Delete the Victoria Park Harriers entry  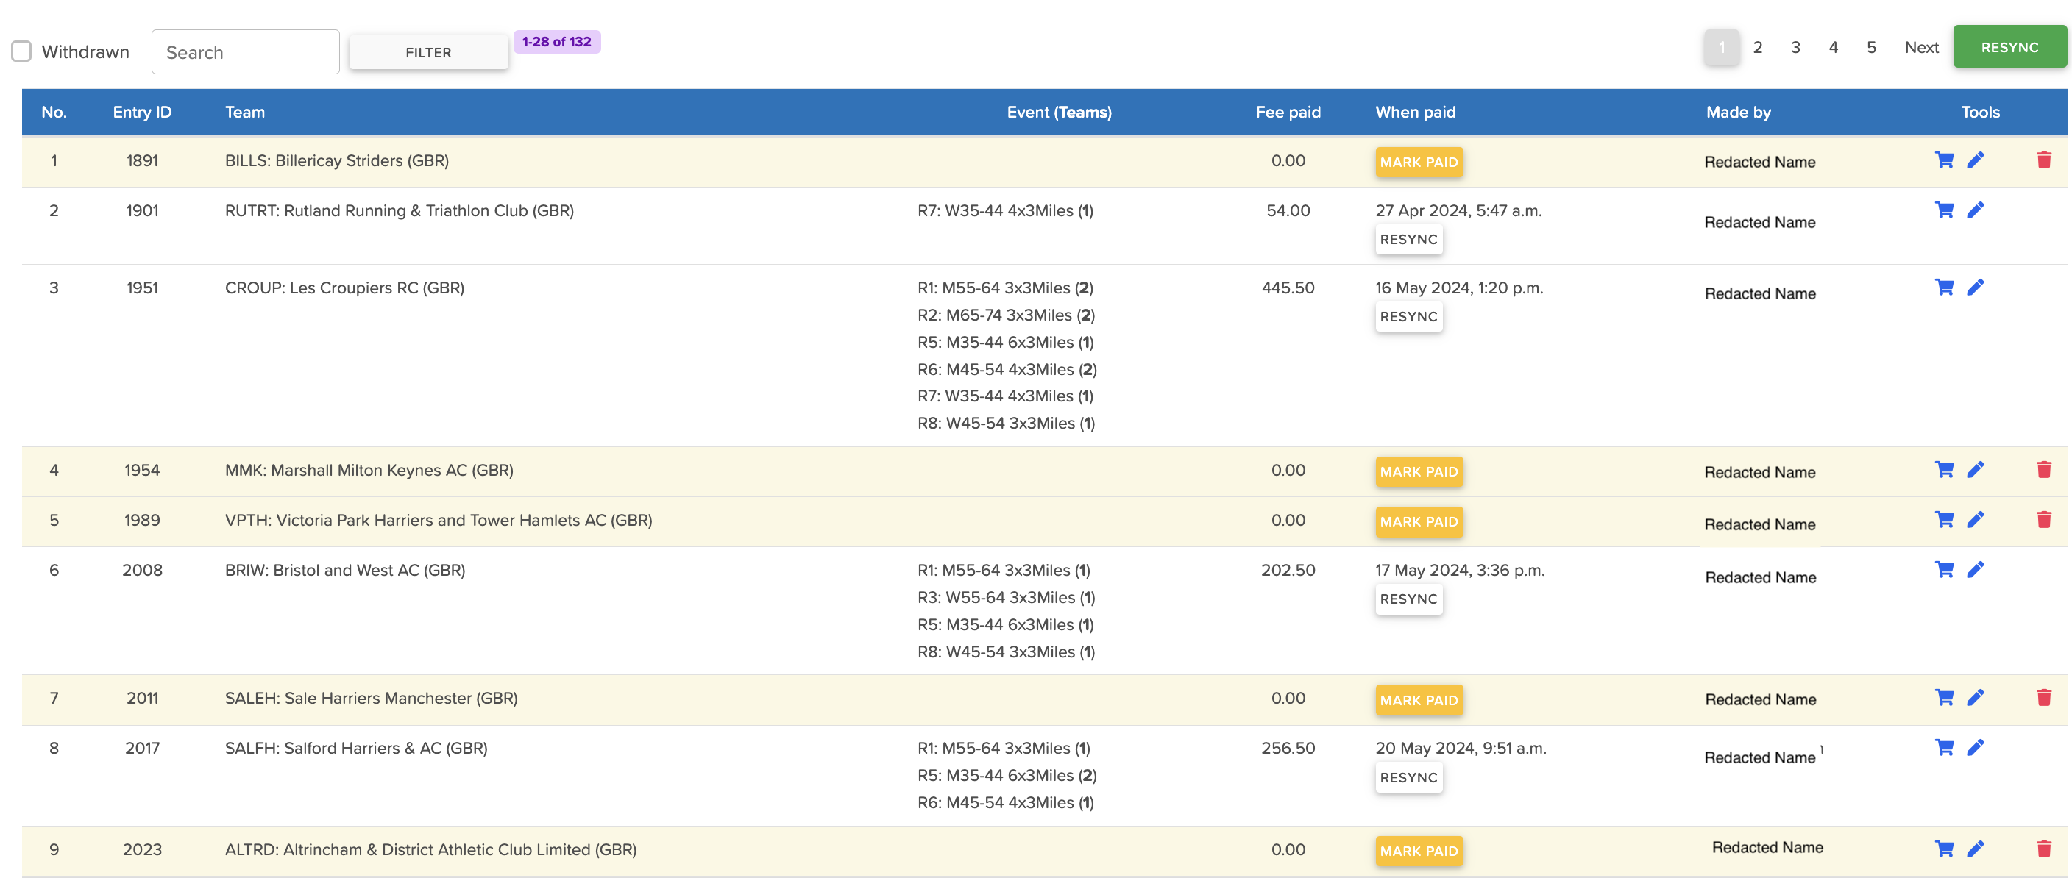(2044, 519)
